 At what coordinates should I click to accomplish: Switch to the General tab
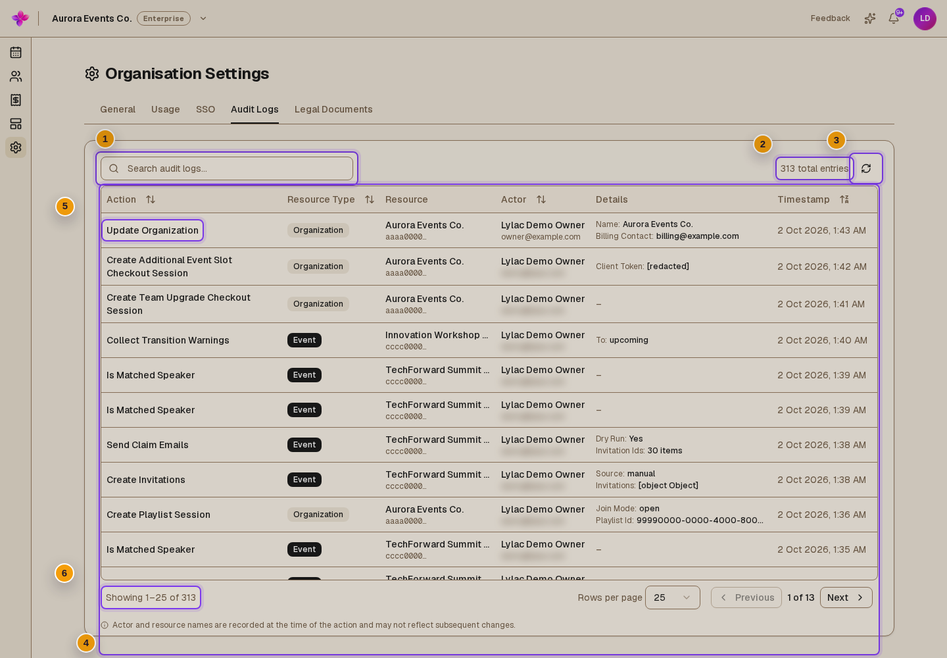pos(118,109)
